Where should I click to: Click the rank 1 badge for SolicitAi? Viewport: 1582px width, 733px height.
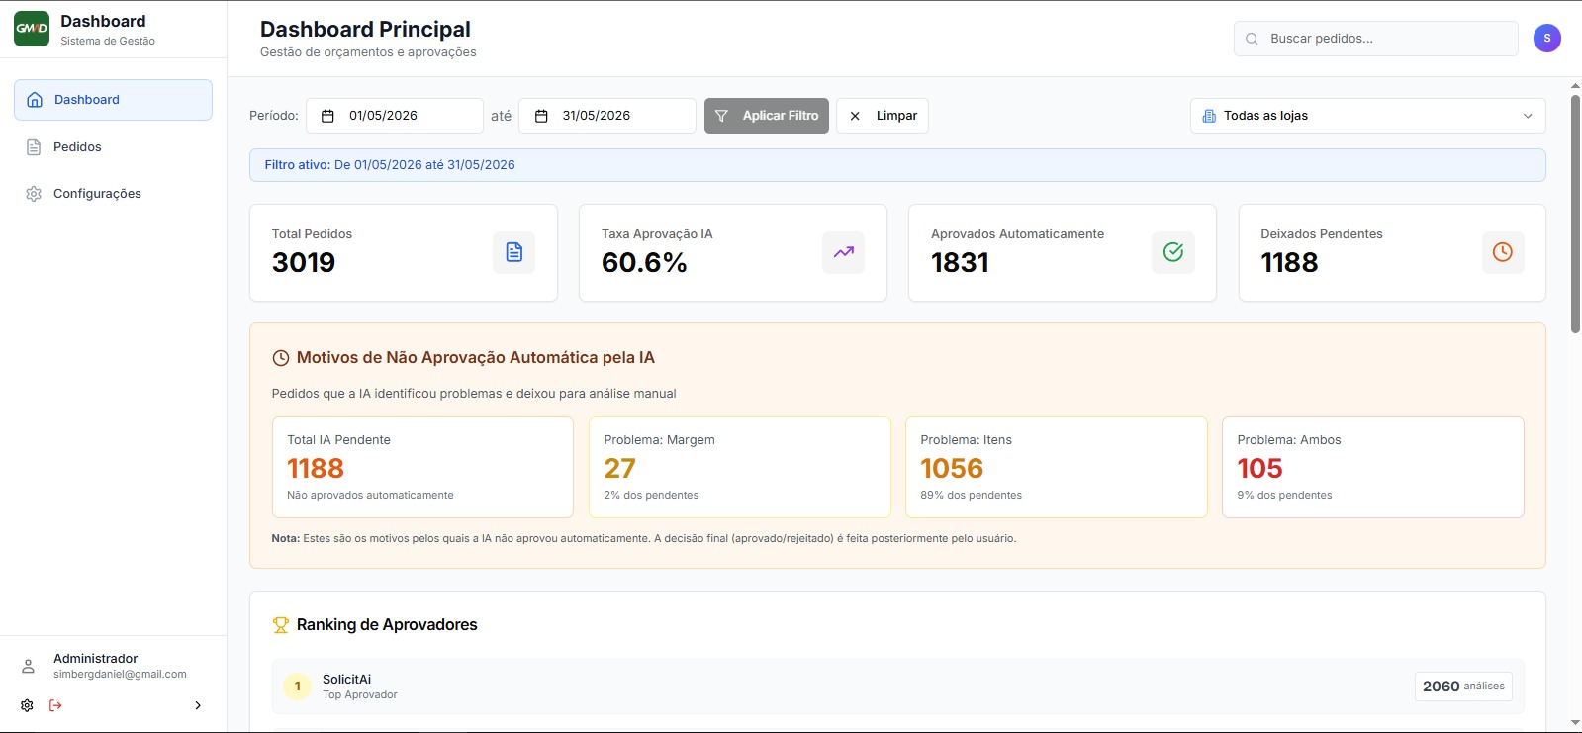click(x=298, y=687)
